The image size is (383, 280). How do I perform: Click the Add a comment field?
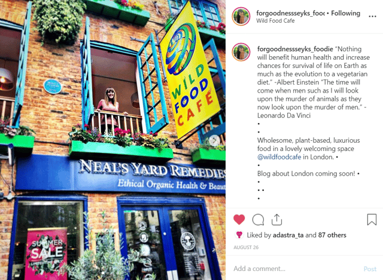(296, 269)
